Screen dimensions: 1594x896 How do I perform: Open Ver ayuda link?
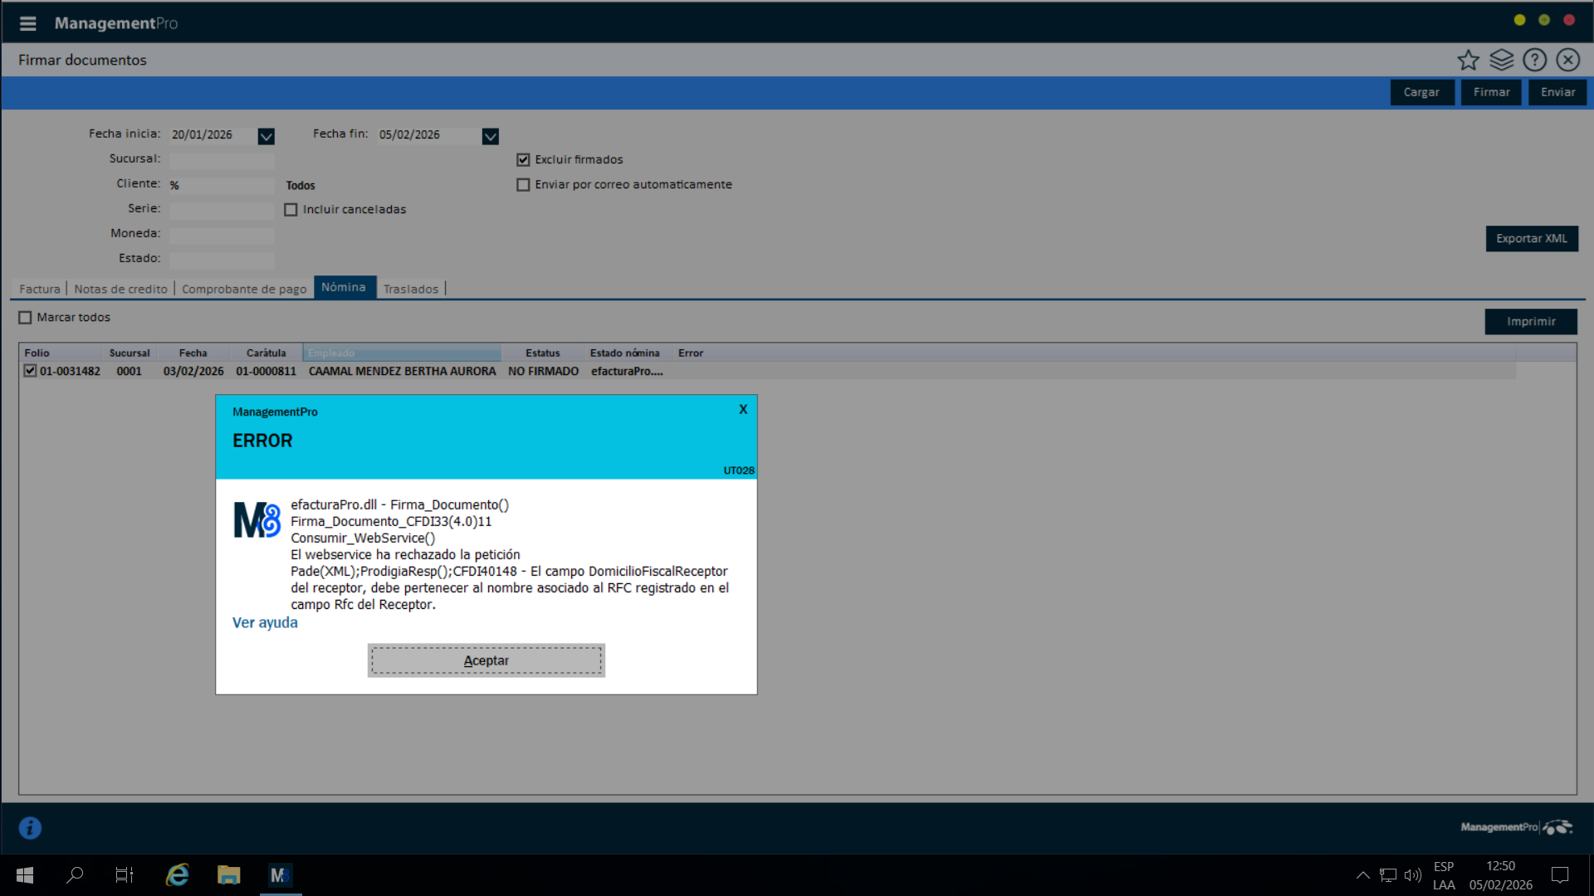click(x=265, y=622)
